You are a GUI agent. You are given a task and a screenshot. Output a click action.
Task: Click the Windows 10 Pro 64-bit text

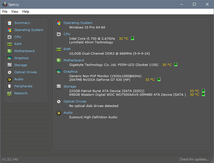87,27
